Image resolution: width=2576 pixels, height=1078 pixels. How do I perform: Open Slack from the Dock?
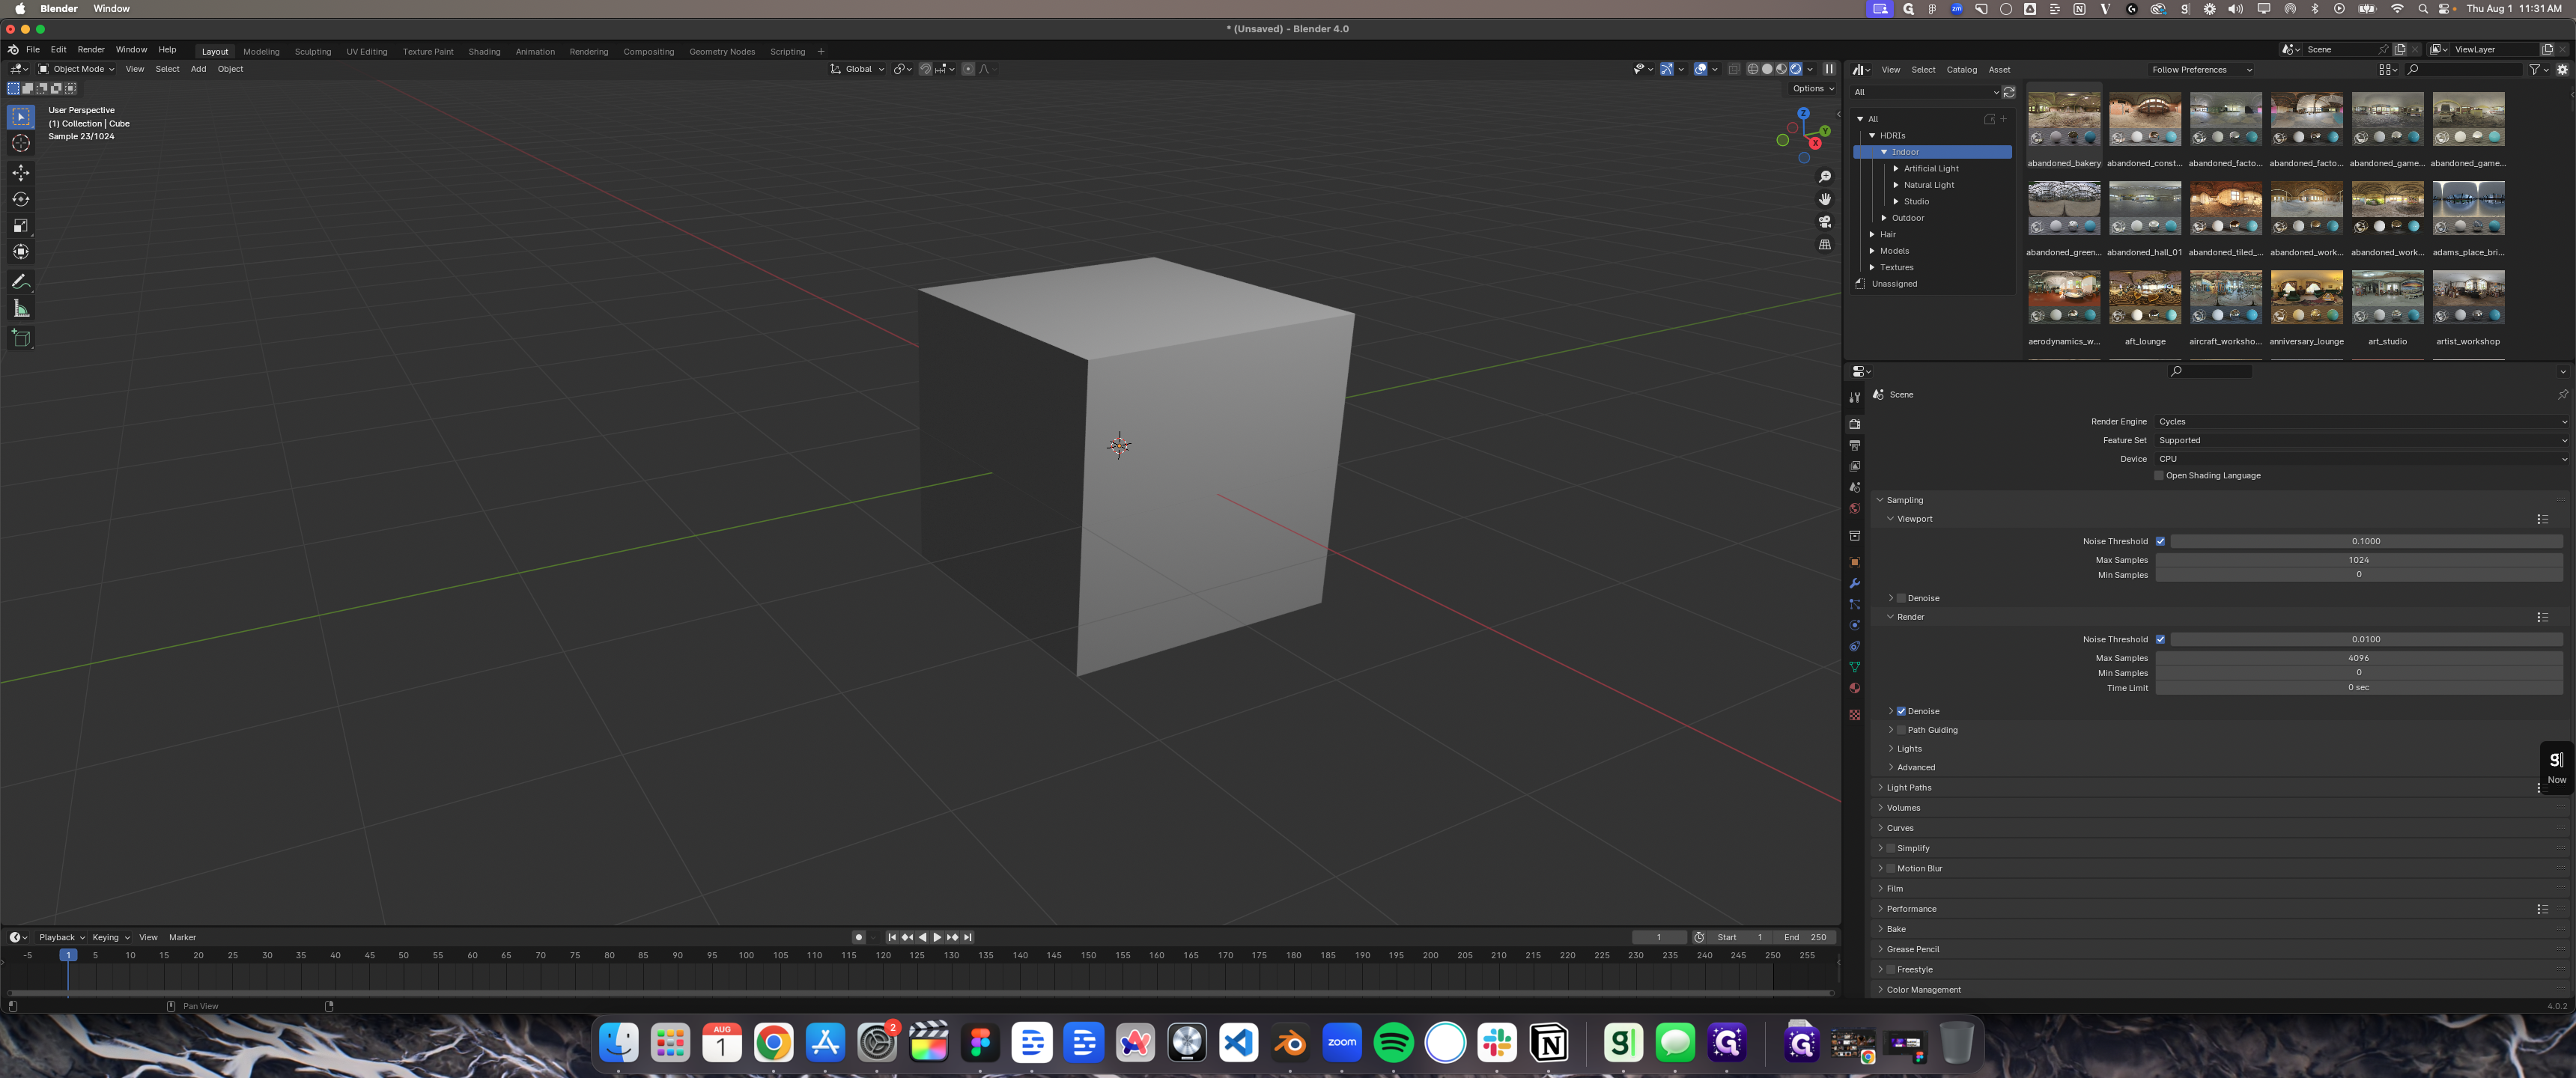1497,1043
